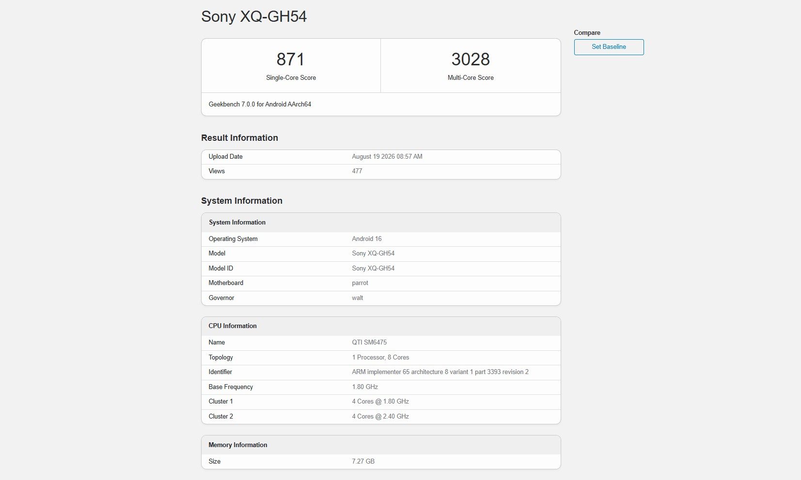Select the Operating System row label
Image resolution: width=801 pixels, height=480 pixels.
pos(233,239)
